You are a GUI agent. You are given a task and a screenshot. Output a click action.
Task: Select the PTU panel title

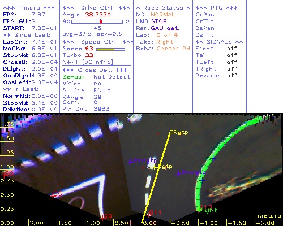click(x=216, y=8)
